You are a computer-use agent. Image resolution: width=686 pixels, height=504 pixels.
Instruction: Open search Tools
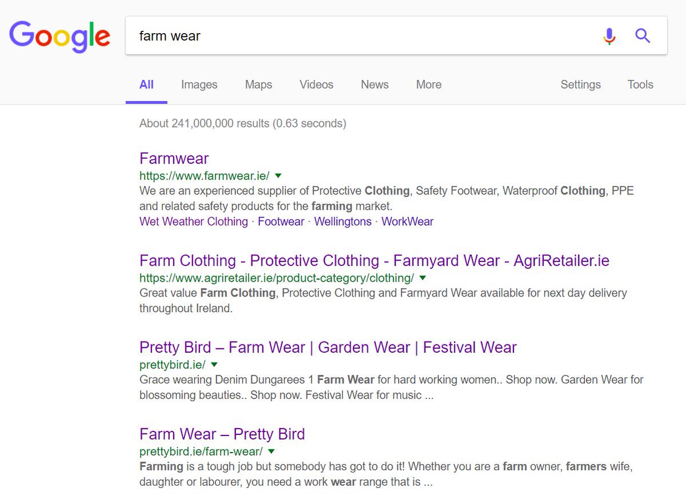tap(640, 85)
